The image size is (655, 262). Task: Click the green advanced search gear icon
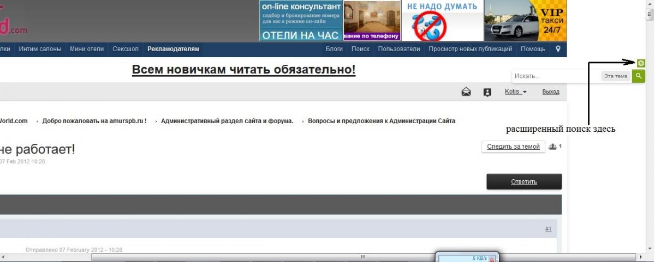click(641, 63)
